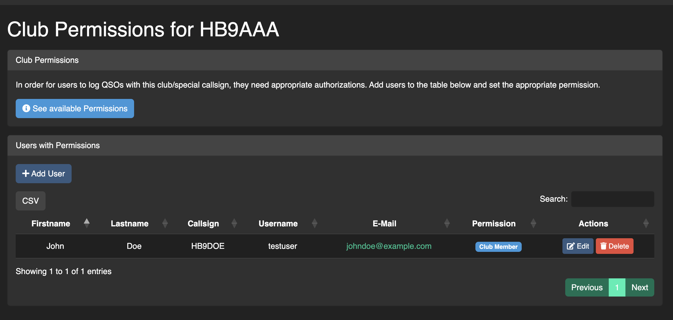673x320 pixels.
Task: Sort by Lastname column arrow
Action: (x=165, y=223)
